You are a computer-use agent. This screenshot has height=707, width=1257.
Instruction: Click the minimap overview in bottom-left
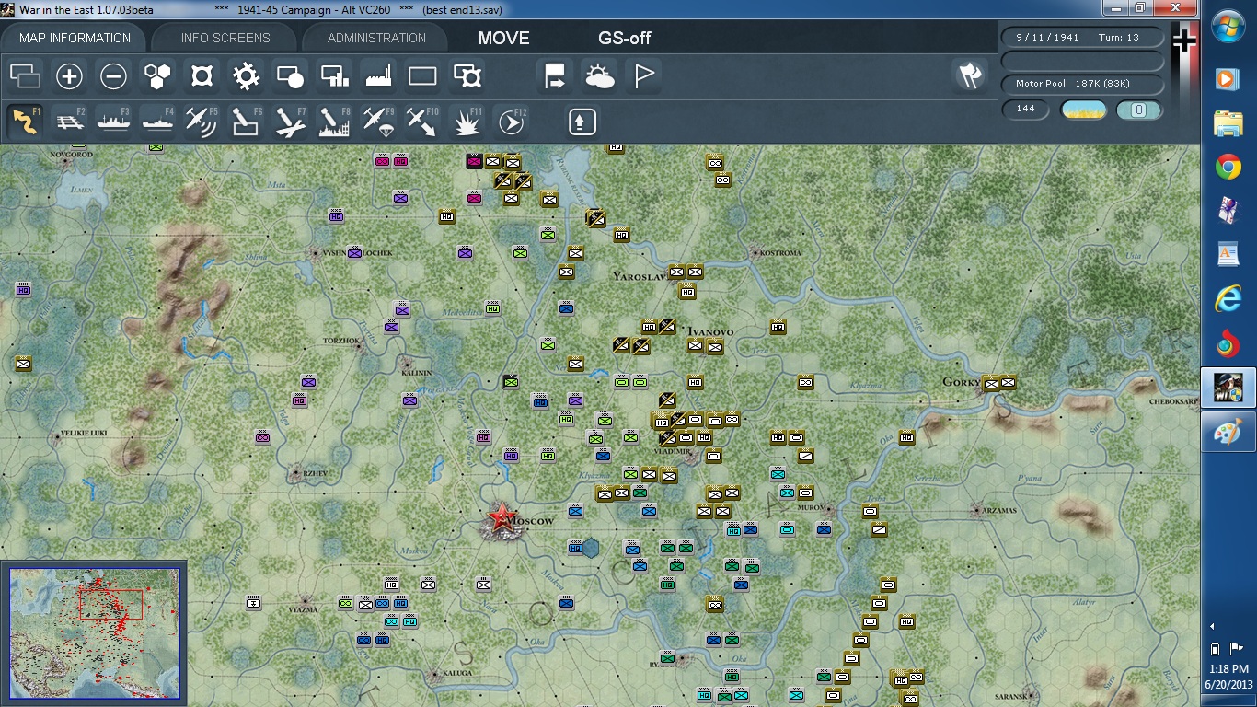[x=94, y=633]
